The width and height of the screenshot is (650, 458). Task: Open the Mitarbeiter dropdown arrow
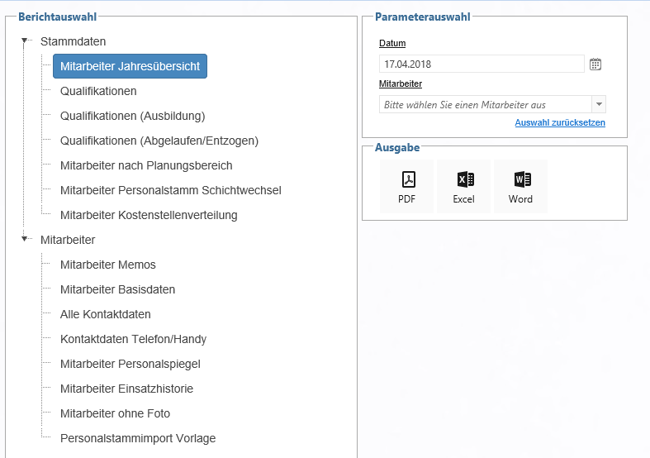click(599, 104)
